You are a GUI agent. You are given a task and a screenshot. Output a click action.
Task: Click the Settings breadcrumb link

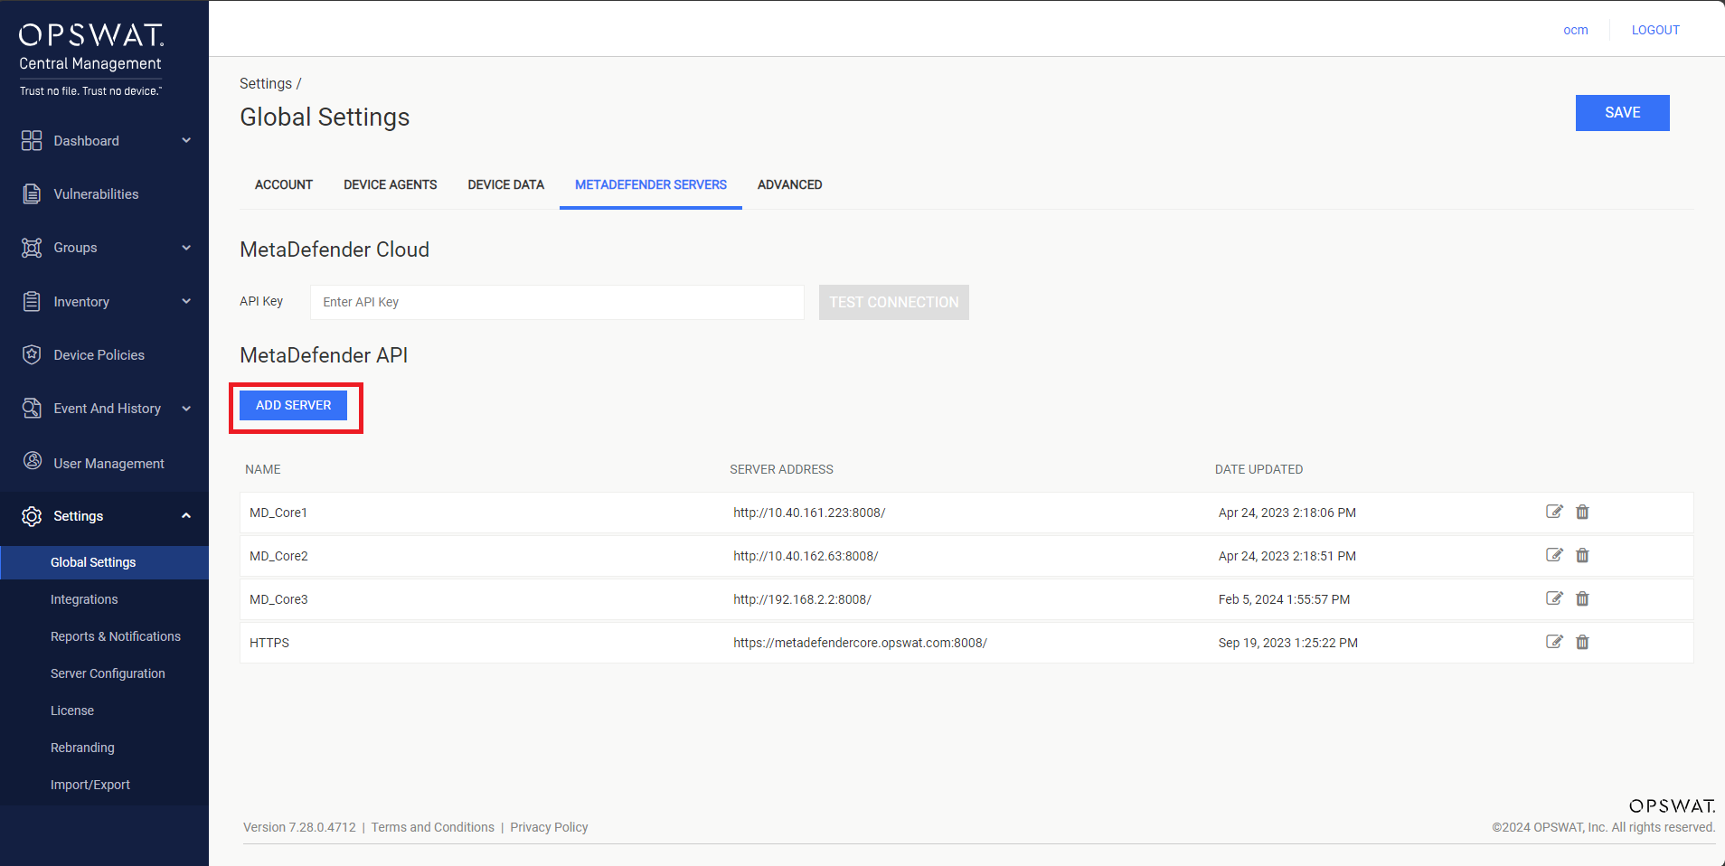point(266,83)
